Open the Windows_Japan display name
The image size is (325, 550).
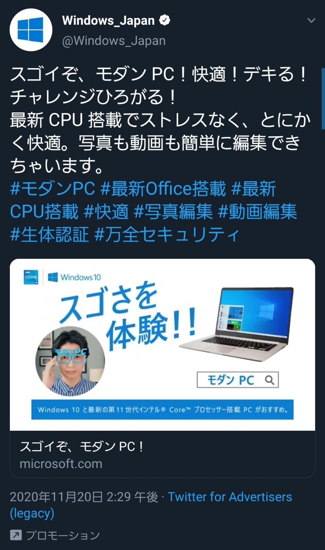tap(108, 20)
